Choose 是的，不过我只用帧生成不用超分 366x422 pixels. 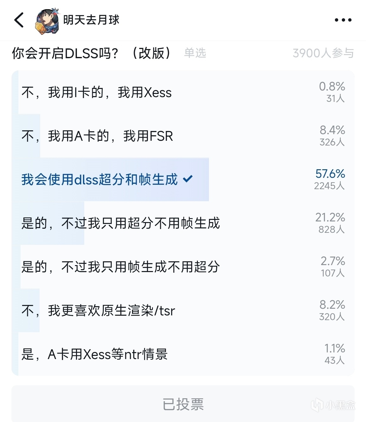click(x=120, y=267)
